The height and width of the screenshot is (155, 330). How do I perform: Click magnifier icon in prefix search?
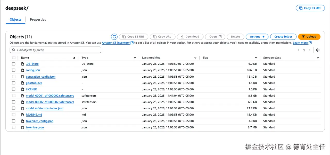[x=14, y=50]
